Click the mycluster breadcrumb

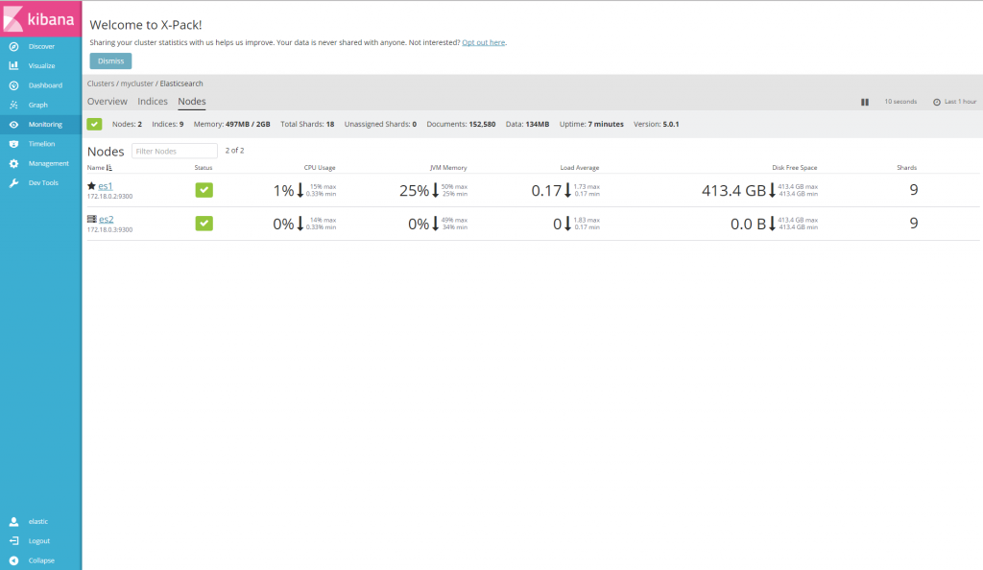click(136, 83)
